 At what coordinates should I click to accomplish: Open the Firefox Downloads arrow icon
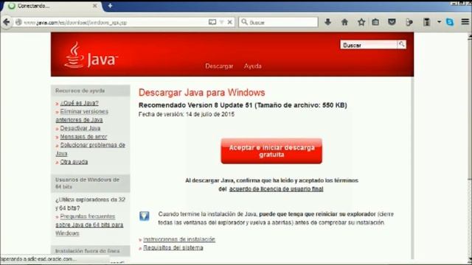tap(327, 22)
